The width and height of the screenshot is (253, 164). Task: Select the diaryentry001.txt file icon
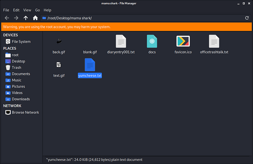121,41
